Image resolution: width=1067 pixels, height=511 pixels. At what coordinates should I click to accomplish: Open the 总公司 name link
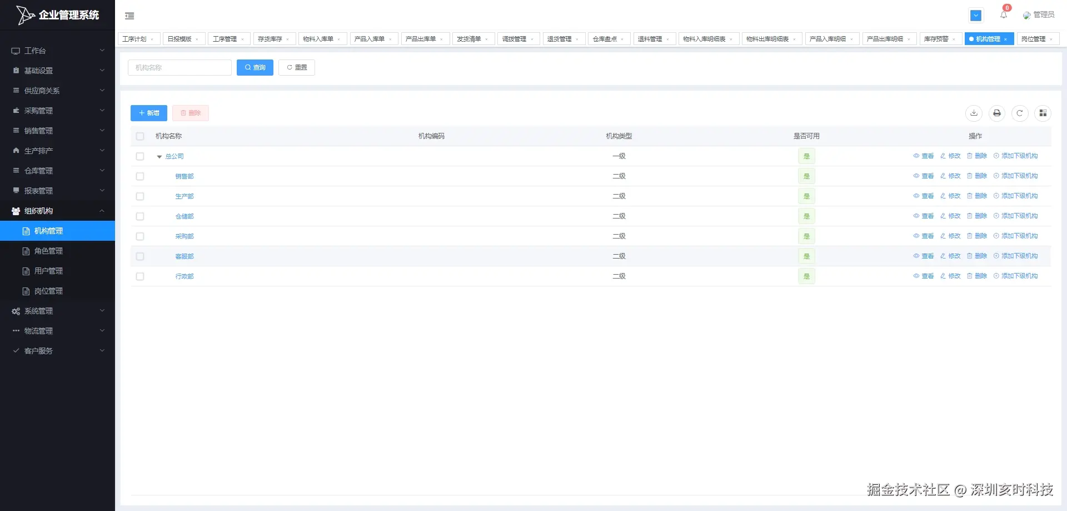point(174,156)
